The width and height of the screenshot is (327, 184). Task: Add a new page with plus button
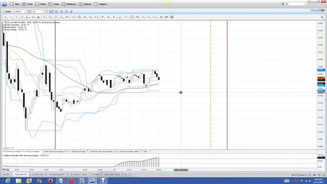pos(126,175)
